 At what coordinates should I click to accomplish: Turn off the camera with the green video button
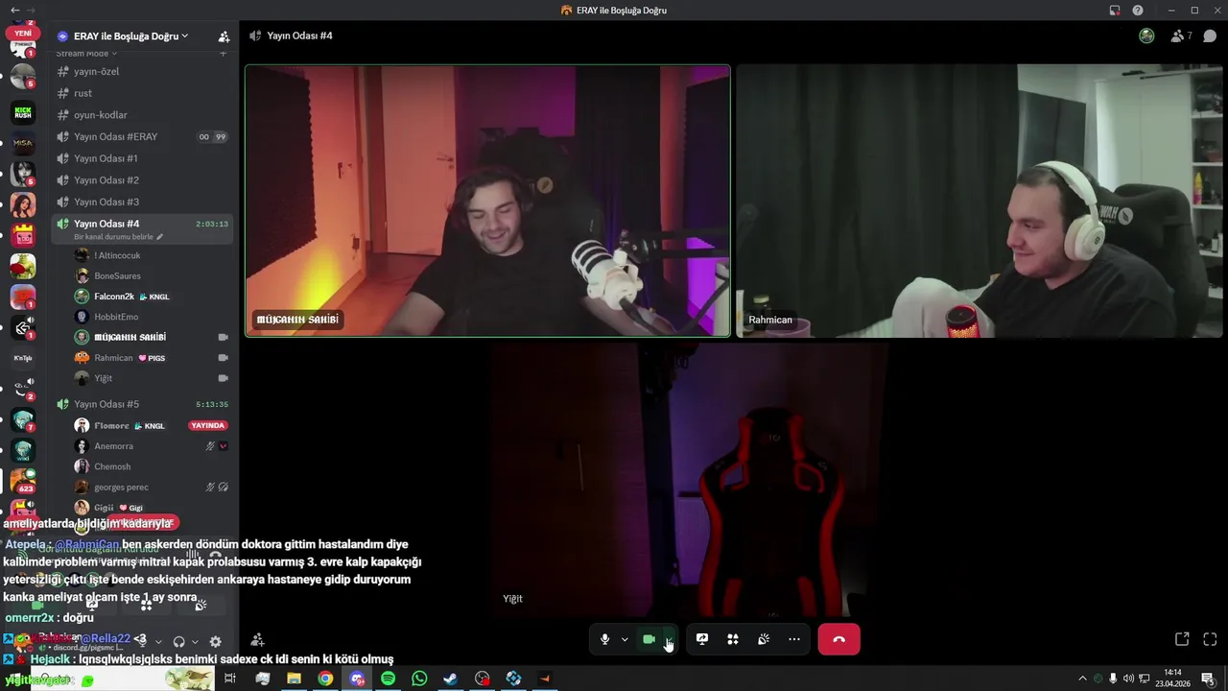pos(649,639)
